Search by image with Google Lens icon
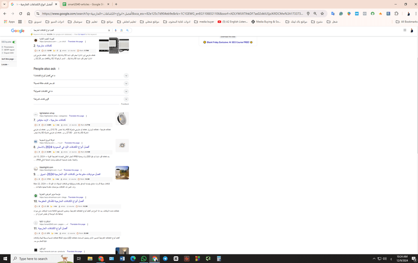Screen dimensions: 418x263 tap(122, 30)
